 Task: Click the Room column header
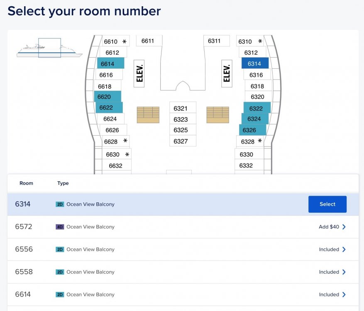coord(26,183)
